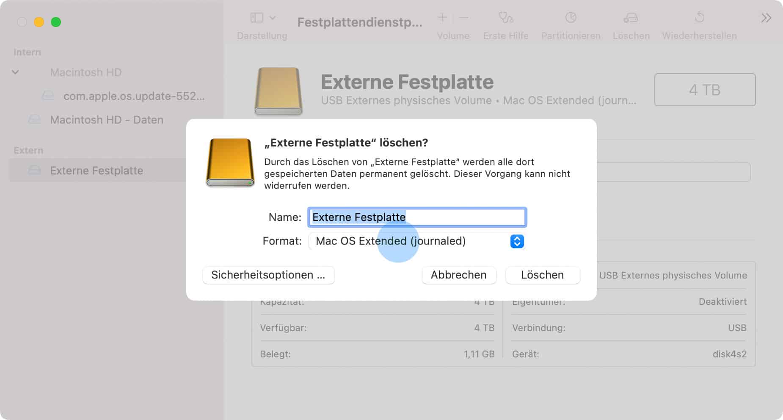The height and width of the screenshot is (420, 783).
Task: Open the Partitionieren pie icon
Action: [571, 17]
